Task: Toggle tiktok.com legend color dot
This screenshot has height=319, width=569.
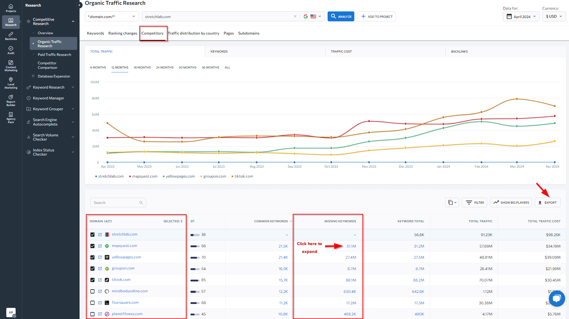Action: point(232,176)
